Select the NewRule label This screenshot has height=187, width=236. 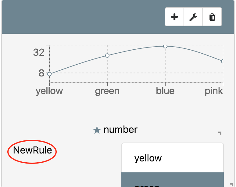pos(32,150)
